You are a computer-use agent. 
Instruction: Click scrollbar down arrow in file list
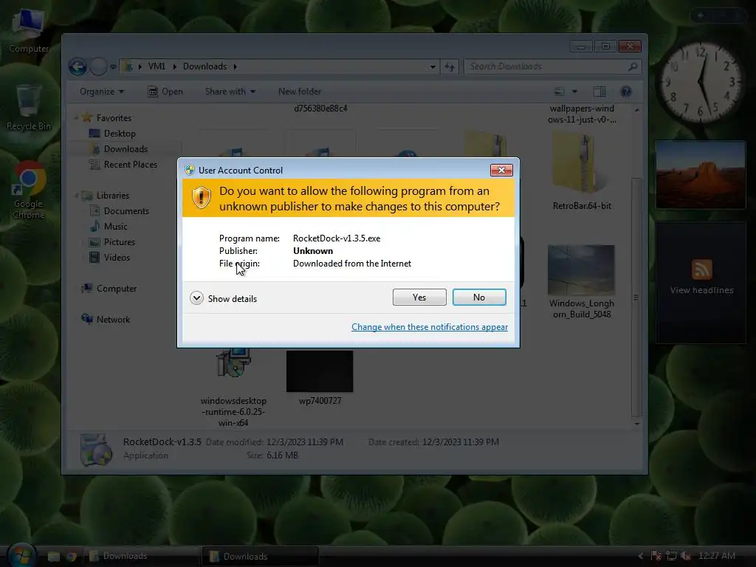click(637, 423)
